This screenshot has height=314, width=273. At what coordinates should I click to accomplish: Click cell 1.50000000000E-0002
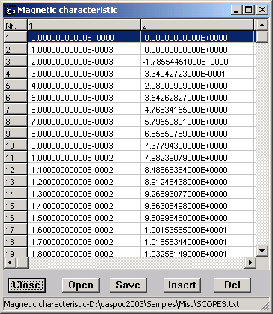pos(84,217)
